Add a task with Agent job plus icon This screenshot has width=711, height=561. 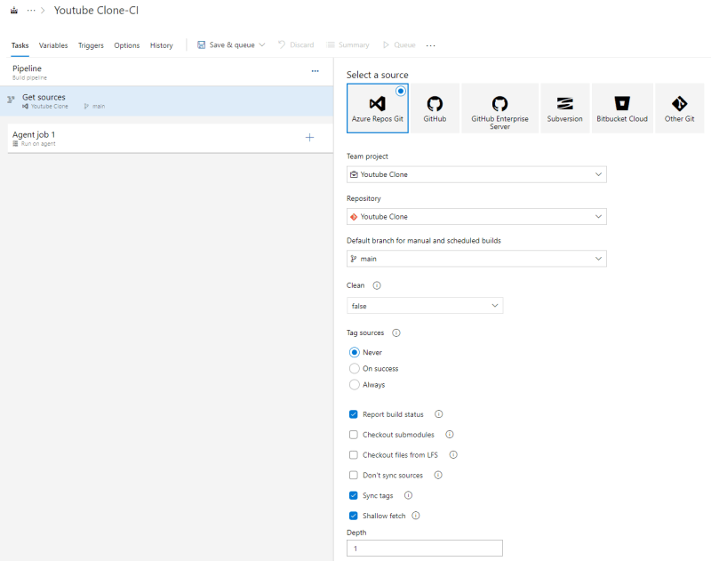309,138
